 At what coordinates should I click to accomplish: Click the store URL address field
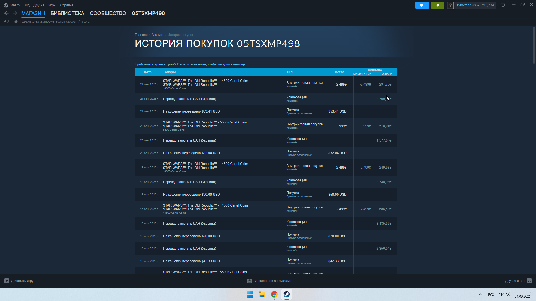coord(55,21)
